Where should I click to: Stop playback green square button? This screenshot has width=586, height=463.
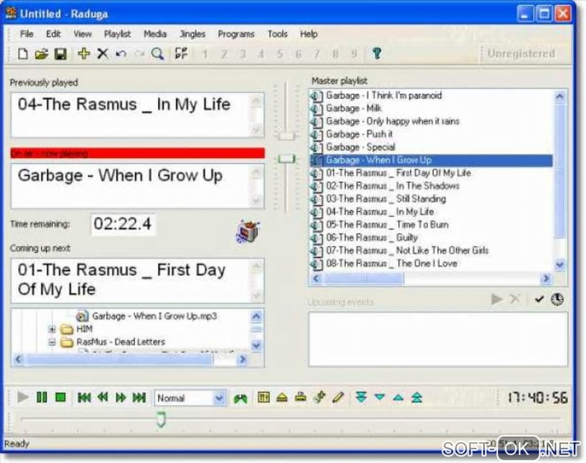[60, 398]
